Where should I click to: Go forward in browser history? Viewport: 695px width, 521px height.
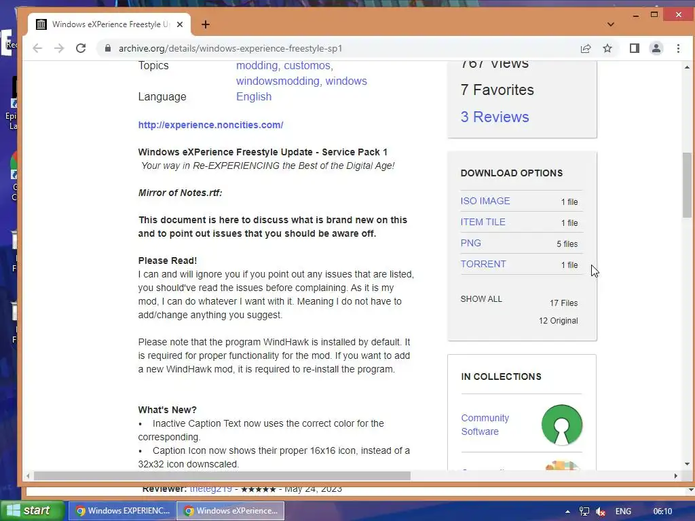coord(59,48)
